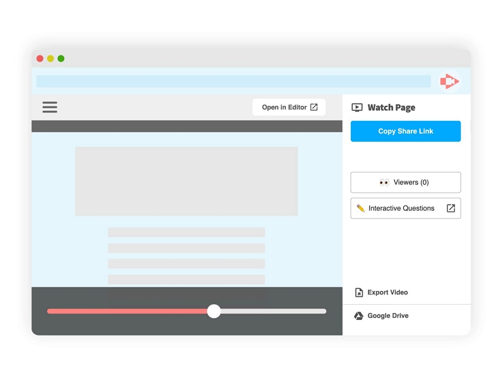Click the Export Video option
The image size is (504, 386).
[382, 292]
